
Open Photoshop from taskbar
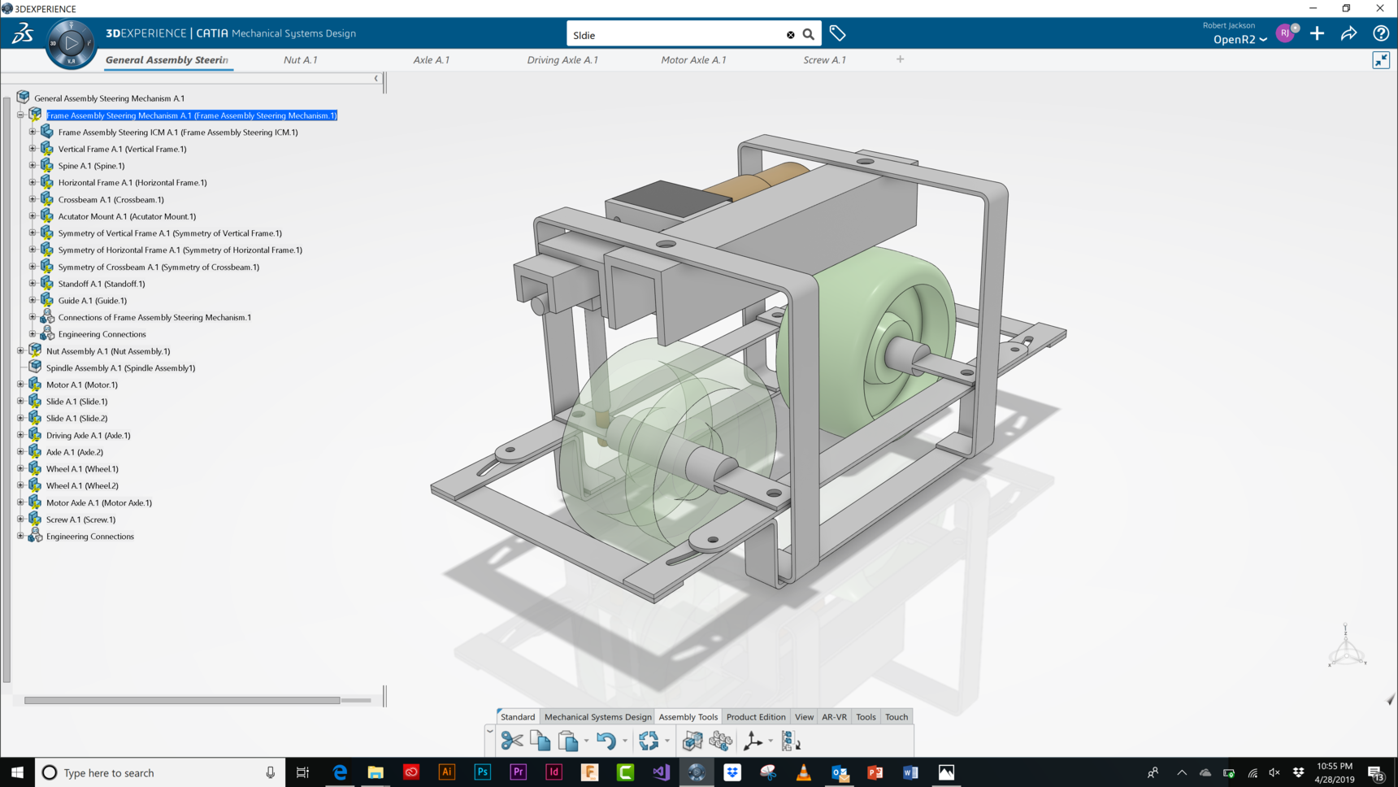point(482,772)
